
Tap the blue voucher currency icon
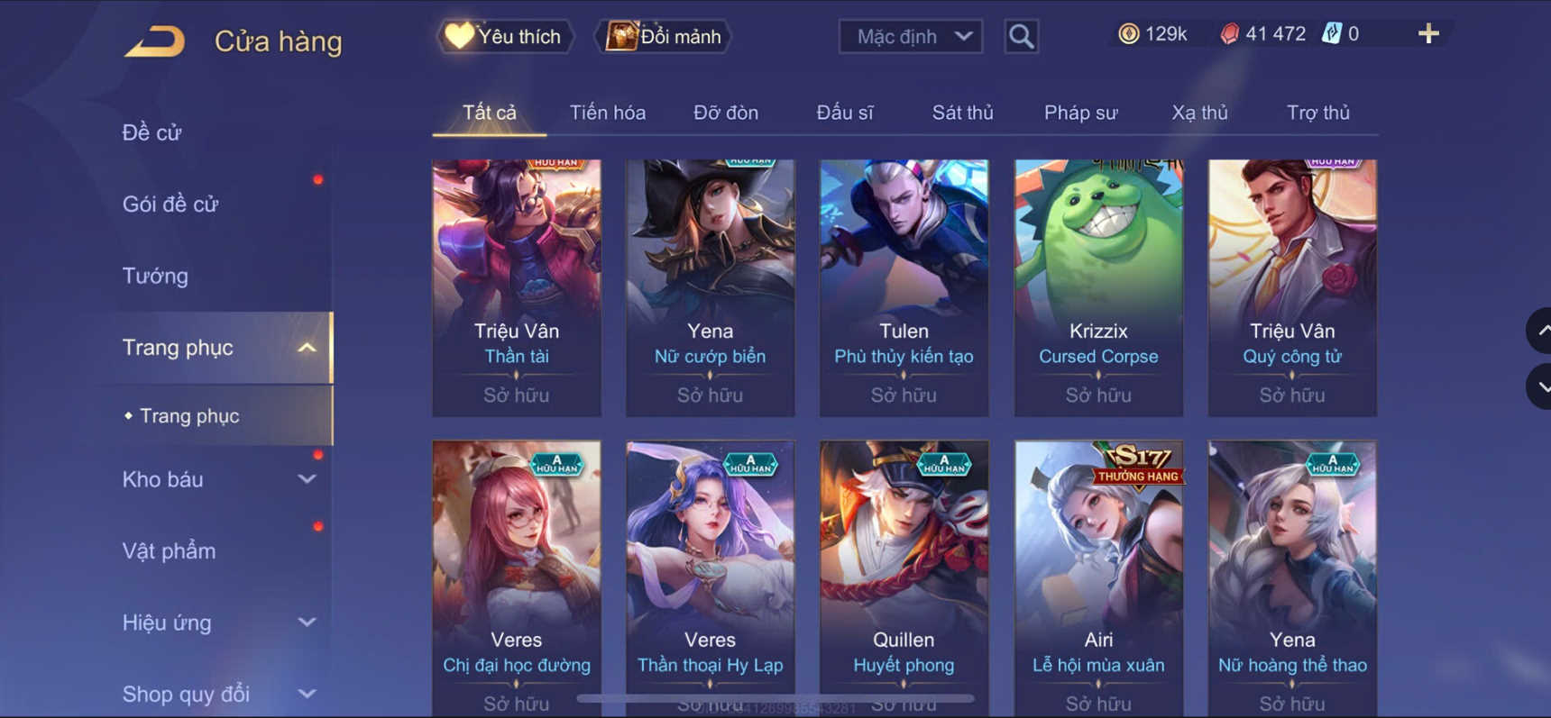coord(1331,34)
